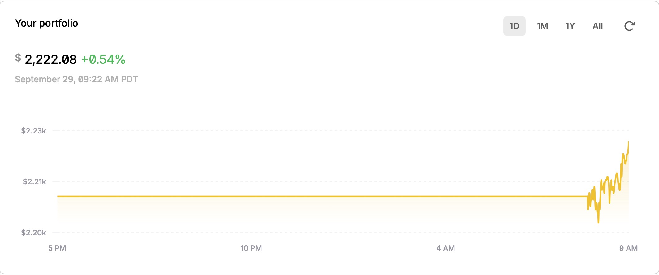Click the 5 PM x-axis label

pos(57,248)
